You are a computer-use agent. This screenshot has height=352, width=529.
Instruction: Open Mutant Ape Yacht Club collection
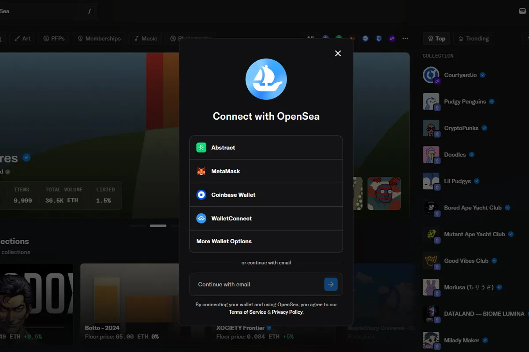point(475,234)
